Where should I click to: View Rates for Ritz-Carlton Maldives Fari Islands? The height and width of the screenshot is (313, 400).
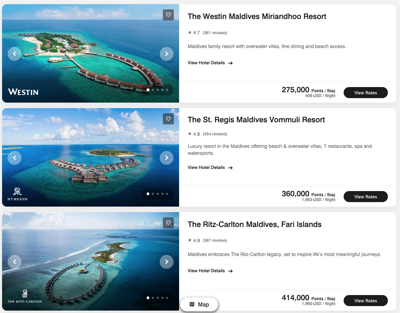point(365,301)
